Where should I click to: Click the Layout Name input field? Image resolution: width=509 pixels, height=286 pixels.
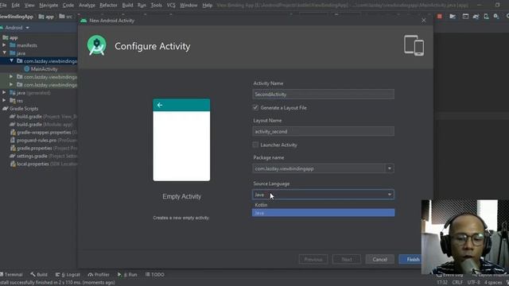pyautogui.click(x=324, y=131)
